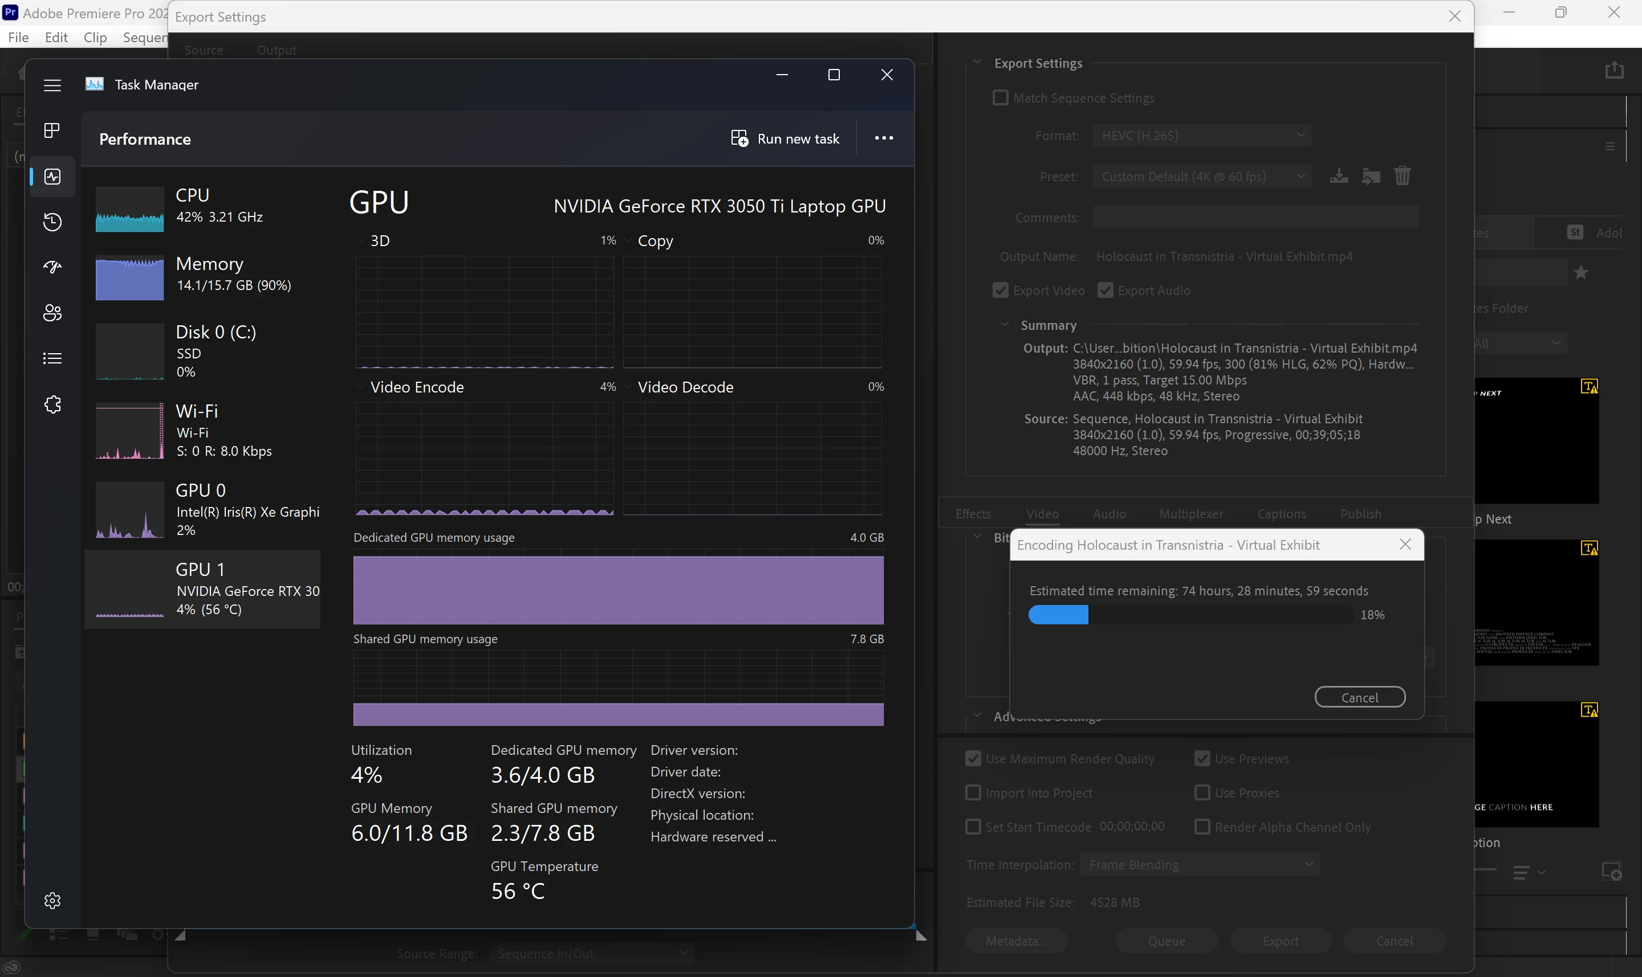Image resolution: width=1642 pixels, height=977 pixels.
Task: Open the Task Manager hamburger navigation menu
Action: tap(52, 85)
